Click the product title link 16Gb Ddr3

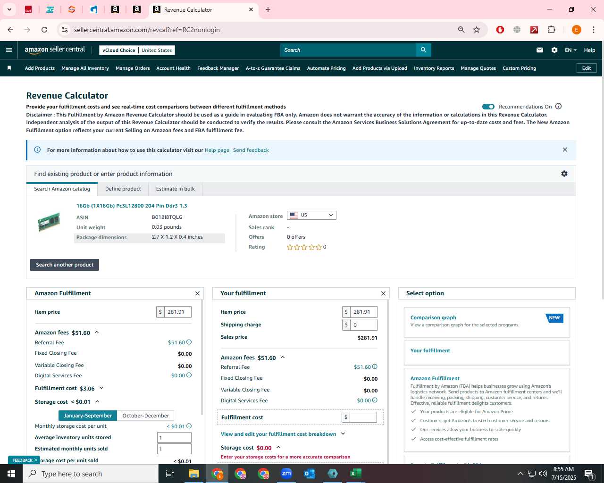pos(132,206)
